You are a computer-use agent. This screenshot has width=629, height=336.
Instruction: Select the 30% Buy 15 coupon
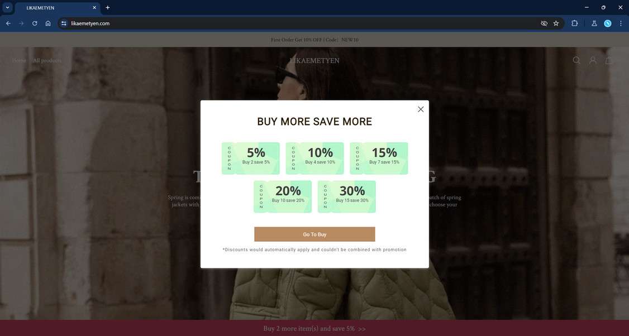tap(347, 196)
